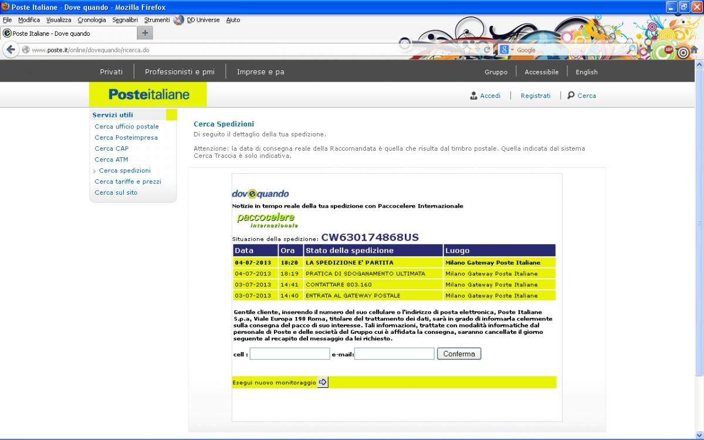
Task: Click the Firefox icon in title bar
Action: (6, 7)
